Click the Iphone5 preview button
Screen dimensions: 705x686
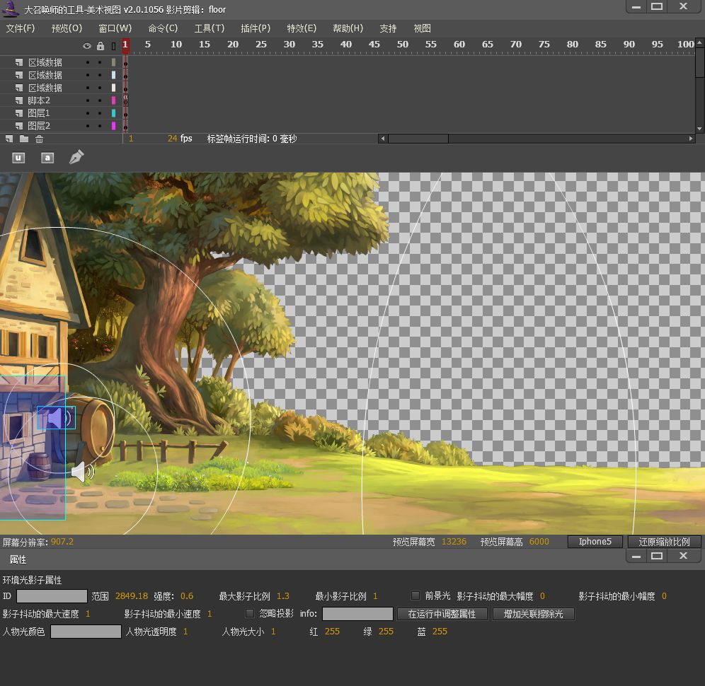pos(595,541)
